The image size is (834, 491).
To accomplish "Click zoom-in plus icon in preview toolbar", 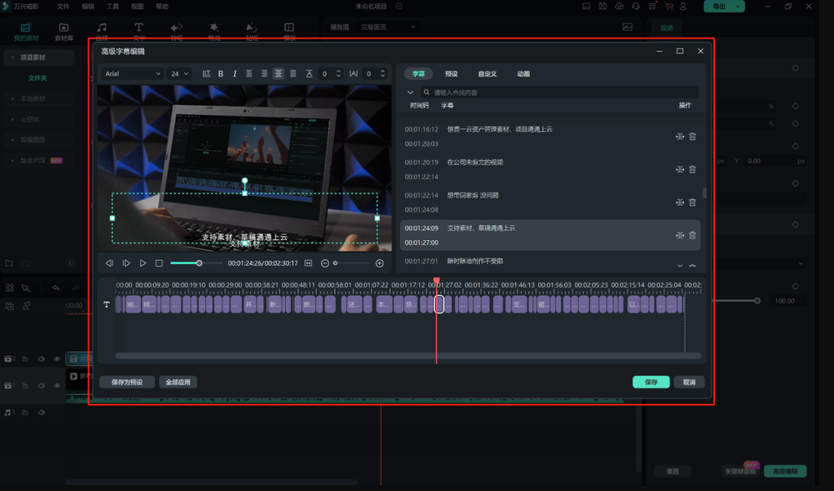I will (379, 263).
